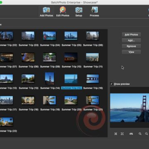149x149 pixels.
Task: Select Summer Trip (20) thumbnail
Action: [x=71, y=100]
